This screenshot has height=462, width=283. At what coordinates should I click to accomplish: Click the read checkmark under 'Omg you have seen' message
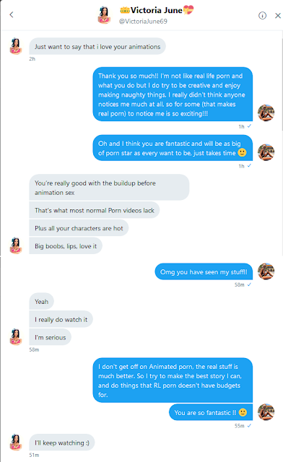click(x=249, y=284)
